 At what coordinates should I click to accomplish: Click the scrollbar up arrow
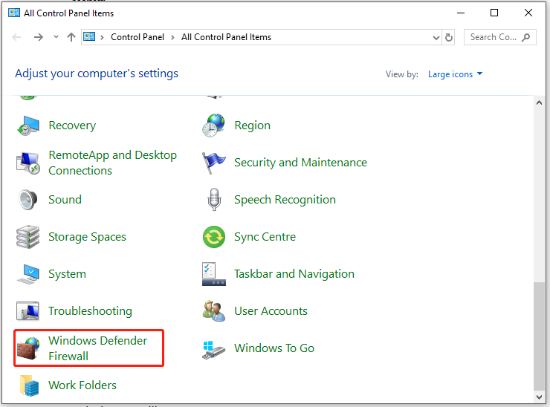[539, 102]
